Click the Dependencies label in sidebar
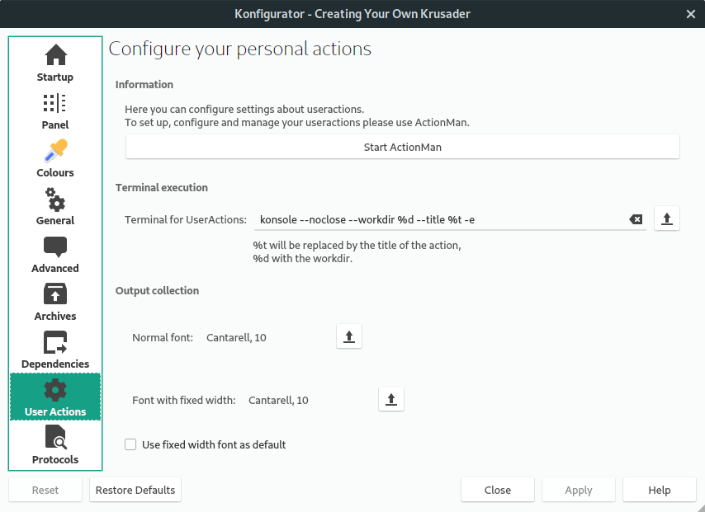Image resolution: width=705 pixels, height=512 pixels. [54, 364]
